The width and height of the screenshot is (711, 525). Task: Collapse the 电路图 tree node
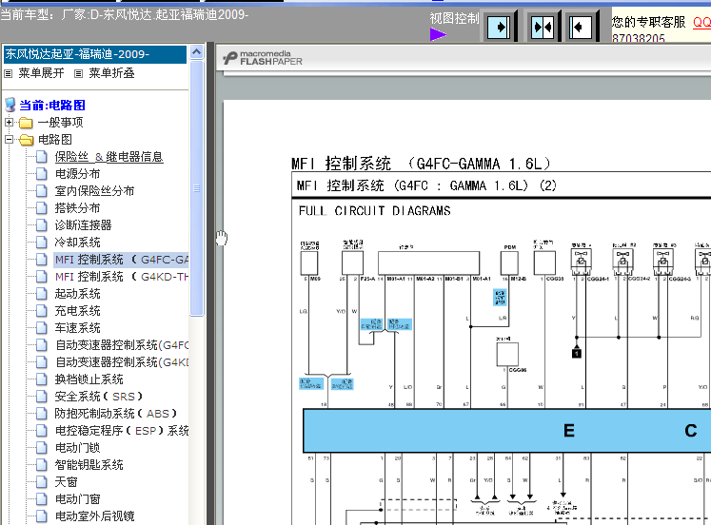(x=10, y=140)
